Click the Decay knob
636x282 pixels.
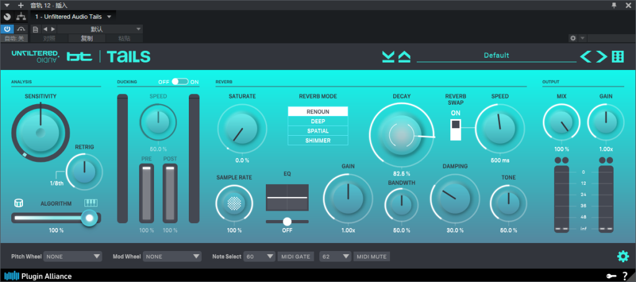(402, 134)
